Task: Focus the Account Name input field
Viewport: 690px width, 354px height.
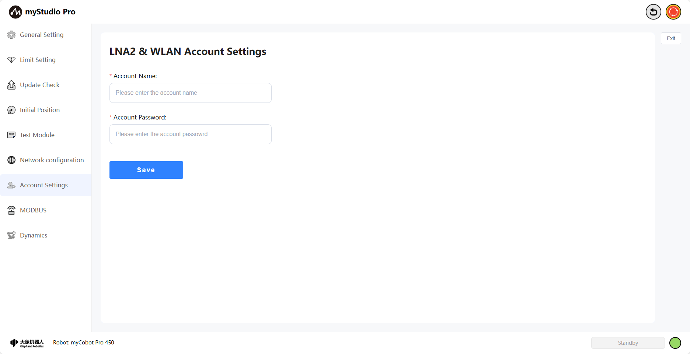Action: [191, 93]
